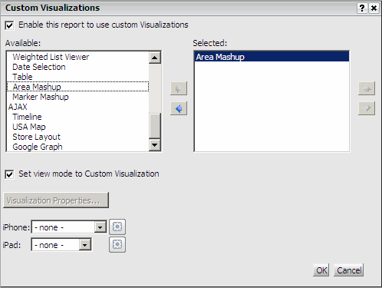Select Area Mashup in Available list
The width and height of the screenshot is (382, 288).
point(77,87)
